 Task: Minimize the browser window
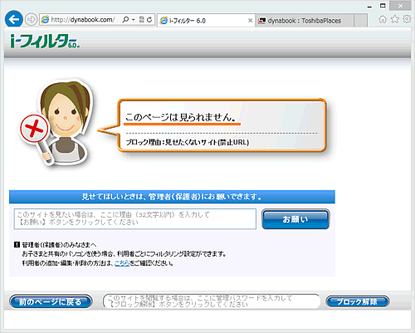[369, 6]
